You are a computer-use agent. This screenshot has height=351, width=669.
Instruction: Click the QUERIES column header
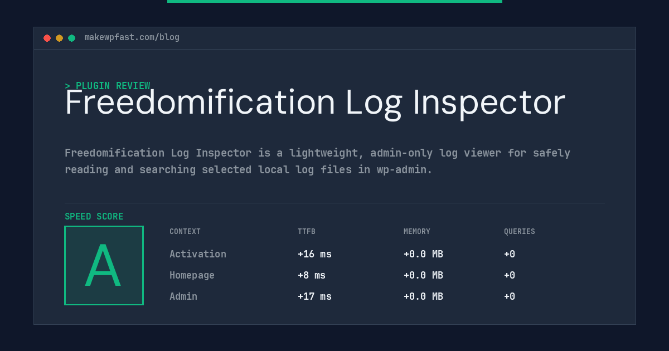tap(520, 231)
